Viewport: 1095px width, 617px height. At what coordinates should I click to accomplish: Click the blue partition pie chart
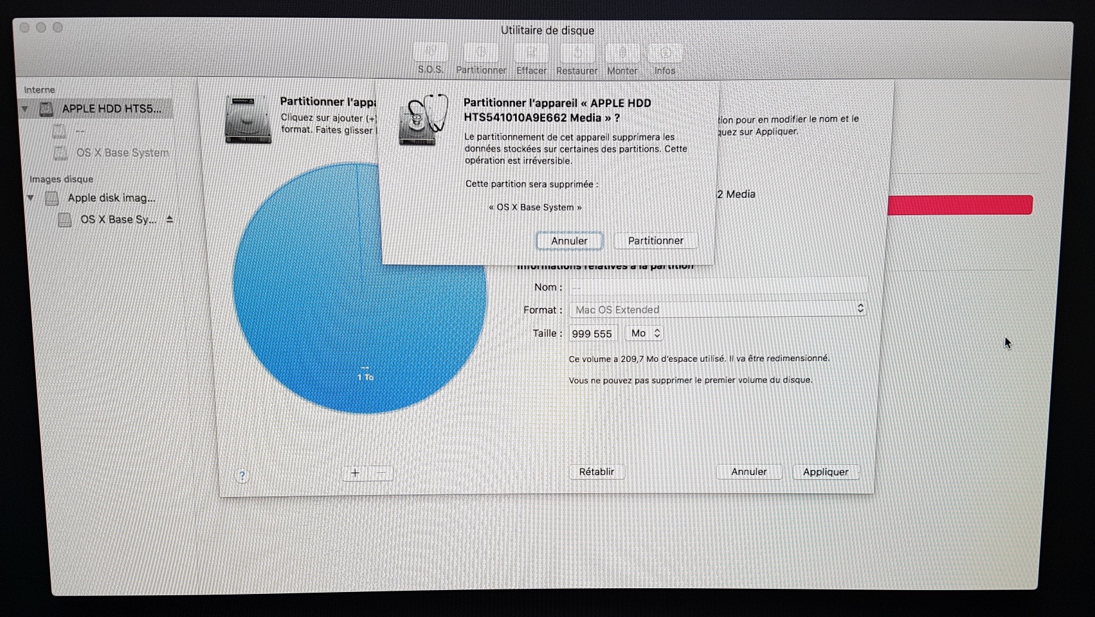tap(360, 287)
